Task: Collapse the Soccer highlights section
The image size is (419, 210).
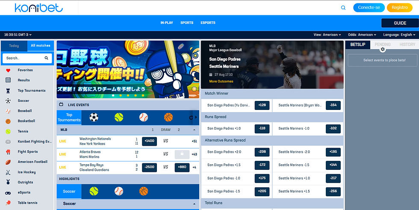Action: pyautogui.click(x=194, y=204)
